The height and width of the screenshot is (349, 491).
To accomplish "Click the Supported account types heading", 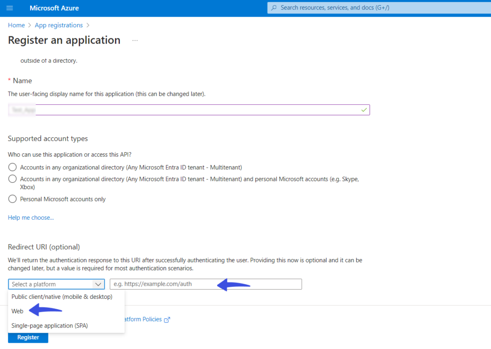I will point(47,138).
